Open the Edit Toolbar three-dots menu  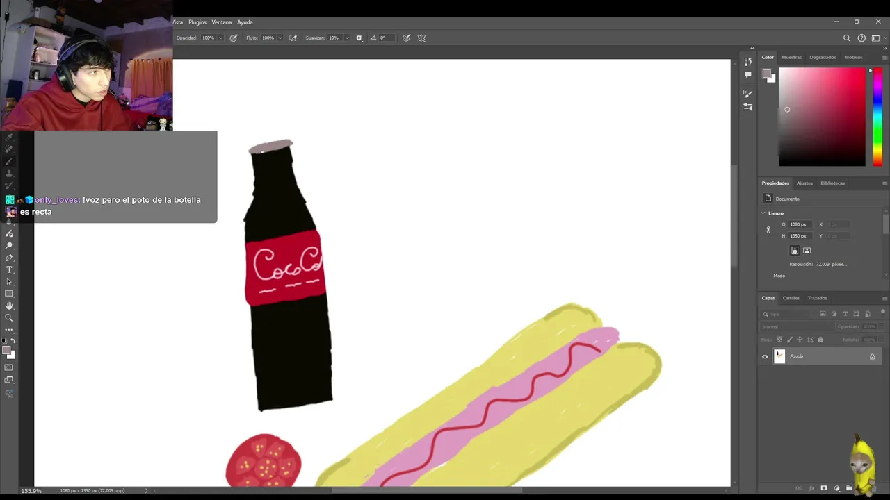coord(9,329)
